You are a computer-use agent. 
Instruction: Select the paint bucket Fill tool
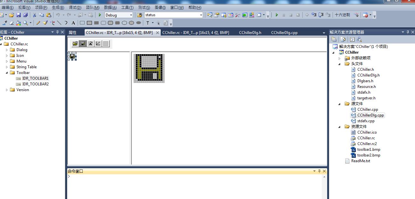point(18,23)
